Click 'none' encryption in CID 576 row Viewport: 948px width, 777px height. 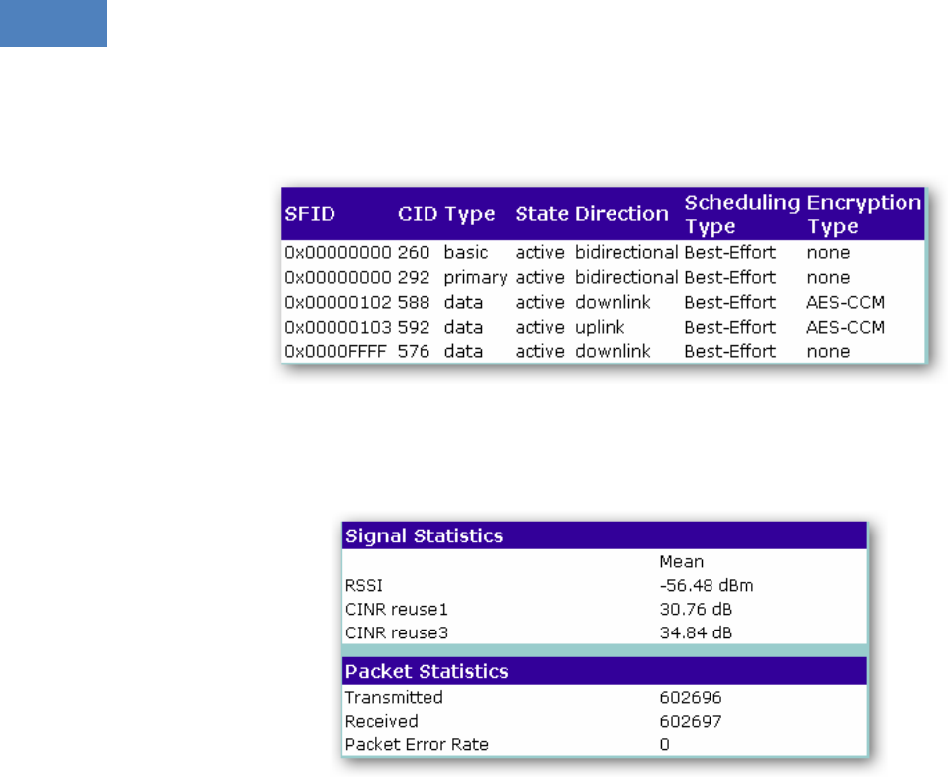pos(828,351)
